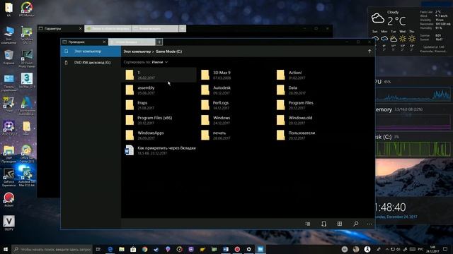Select the Action! folder in the file list

click(x=311, y=75)
